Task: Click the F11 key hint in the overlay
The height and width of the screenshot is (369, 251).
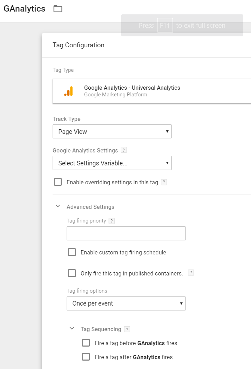Action: 165,26
